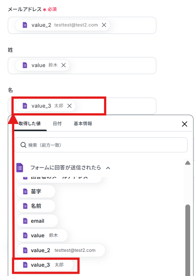This screenshot has width=195, height=276.
Task: Click the Google Forms icon beside フォームに回答が送信されたら
Action: pos(20,168)
